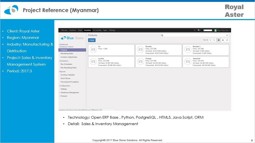Image resolution: width=255 pixels, height=143 pixels.
Task: Go to next page arrow in pager
Action: coord(214,40)
